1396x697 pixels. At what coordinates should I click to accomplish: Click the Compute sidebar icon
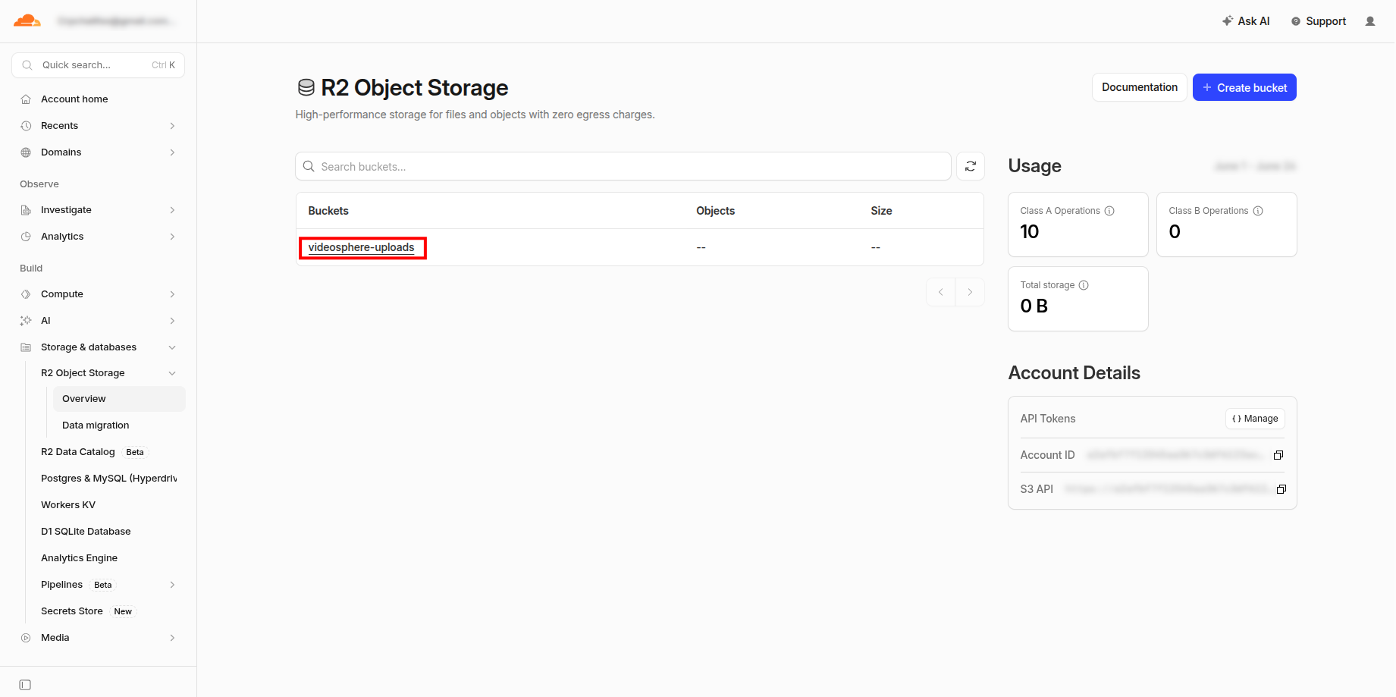pos(26,294)
